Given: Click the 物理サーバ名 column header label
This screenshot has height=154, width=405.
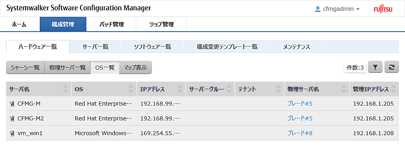Looking at the screenshot, I should click(x=303, y=89).
